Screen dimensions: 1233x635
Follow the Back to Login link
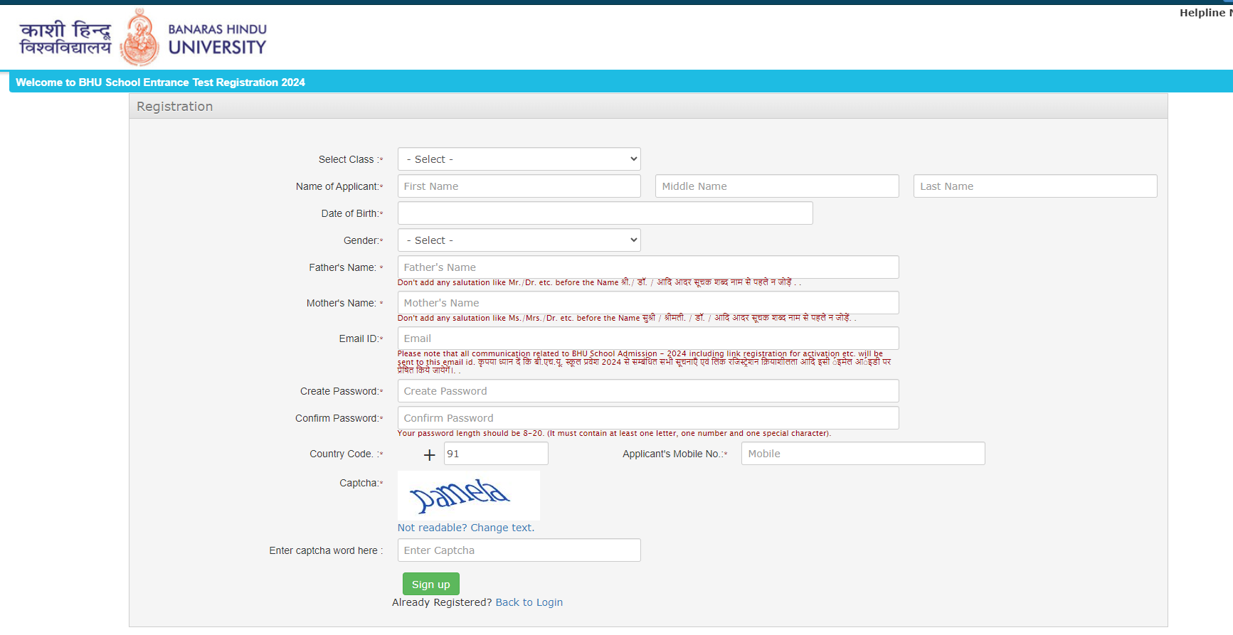[x=529, y=602]
